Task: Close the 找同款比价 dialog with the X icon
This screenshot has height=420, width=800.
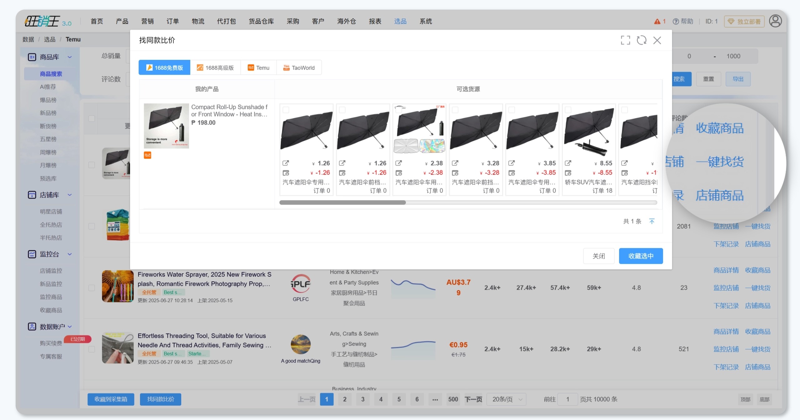Action: [657, 40]
